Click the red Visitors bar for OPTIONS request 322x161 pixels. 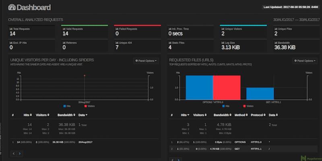pyautogui.click(x=227, y=87)
